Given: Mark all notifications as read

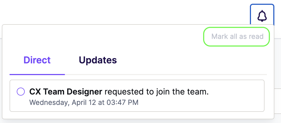Looking at the screenshot, I should tap(237, 36).
